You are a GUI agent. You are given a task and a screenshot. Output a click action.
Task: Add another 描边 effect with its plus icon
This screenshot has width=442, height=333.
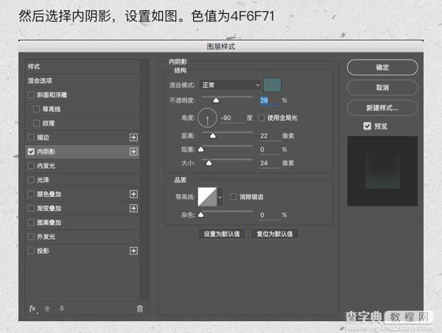(133, 137)
